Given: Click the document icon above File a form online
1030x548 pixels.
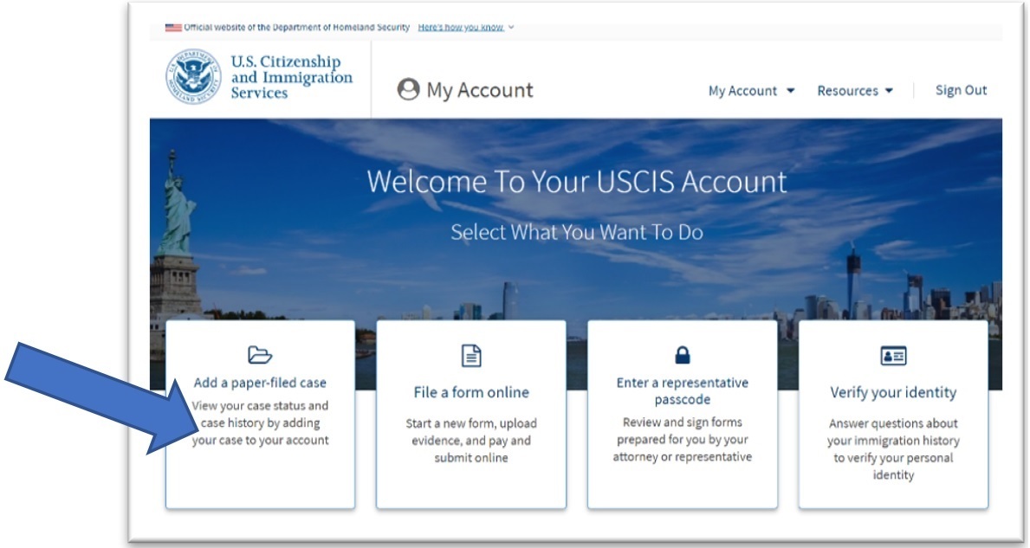Looking at the screenshot, I should (470, 355).
